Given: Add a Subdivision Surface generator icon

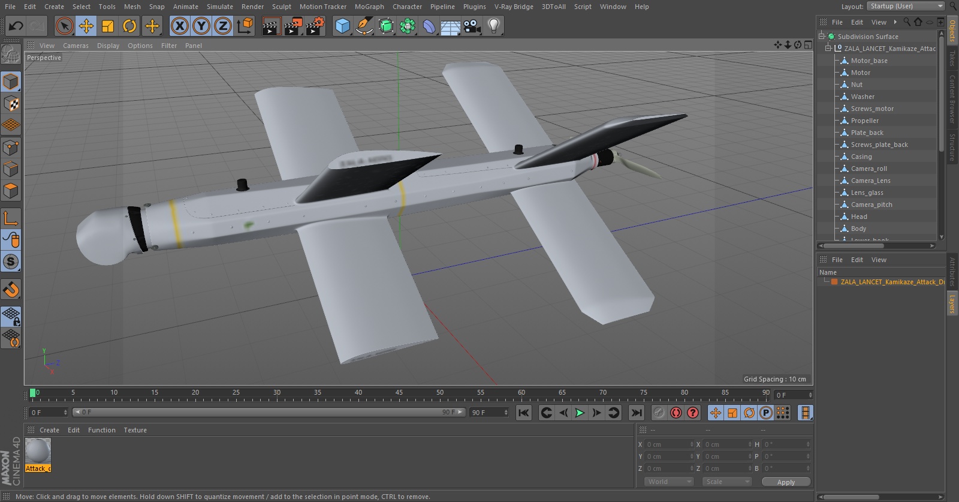Looking at the screenshot, I should 386,26.
